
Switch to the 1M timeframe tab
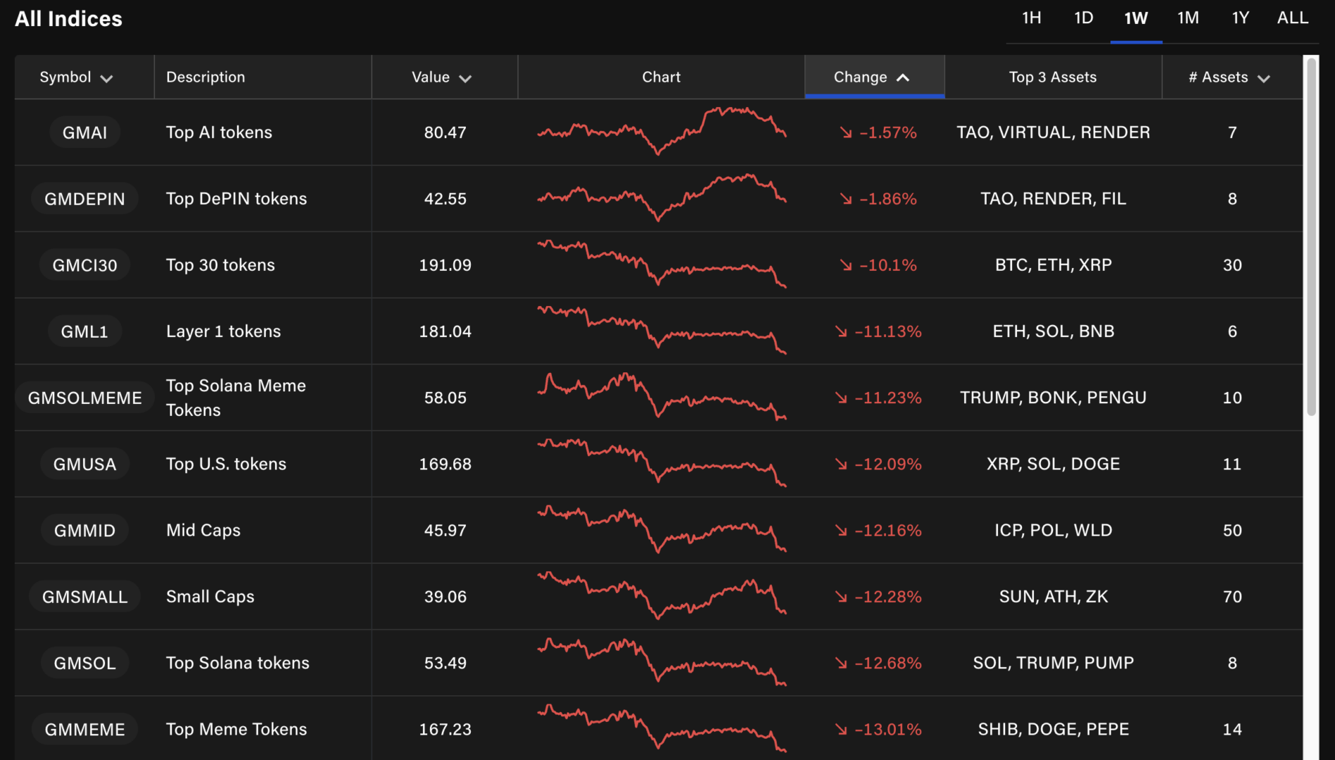(x=1188, y=18)
